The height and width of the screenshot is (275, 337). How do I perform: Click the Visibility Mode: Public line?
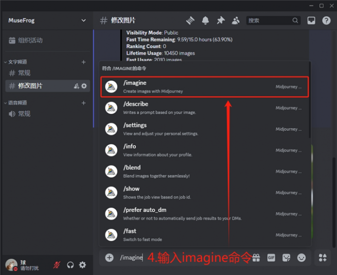[152, 33]
